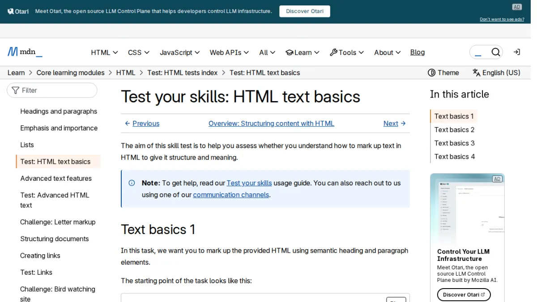
Task: Go to HTML in the breadcrumb trail
Action: [x=126, y=72]
